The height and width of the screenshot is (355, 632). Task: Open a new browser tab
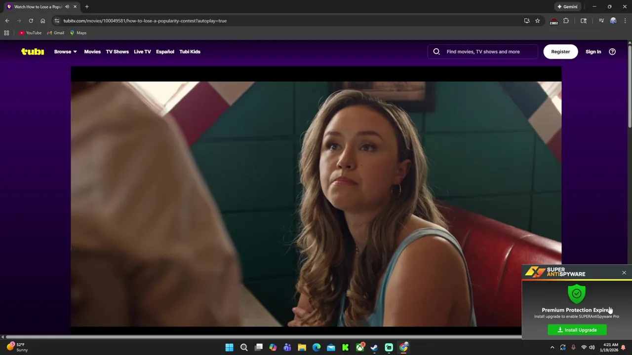click(x=87, y=7)
